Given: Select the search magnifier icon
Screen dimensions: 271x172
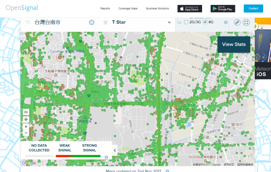Looking at the screenshot, I should click(x=28, y=22).
